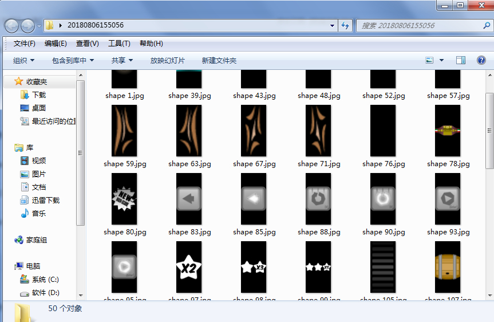
Task: Click the 新建文件夹 button
Action: (x=219, y=61)
